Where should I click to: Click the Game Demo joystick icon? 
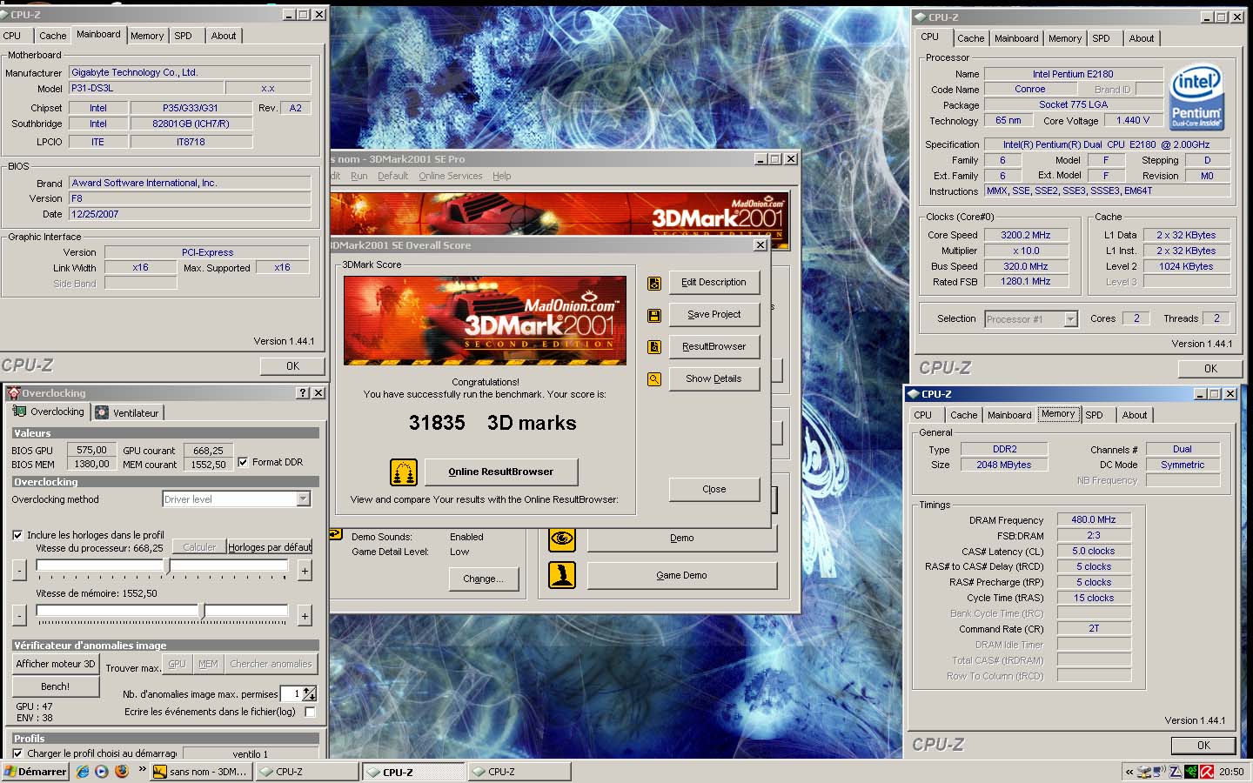point(562,575)
